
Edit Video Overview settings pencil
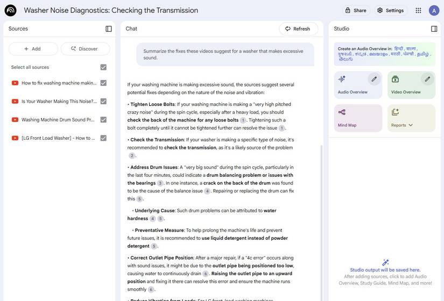pyautogui.click(x=427, y=79)
